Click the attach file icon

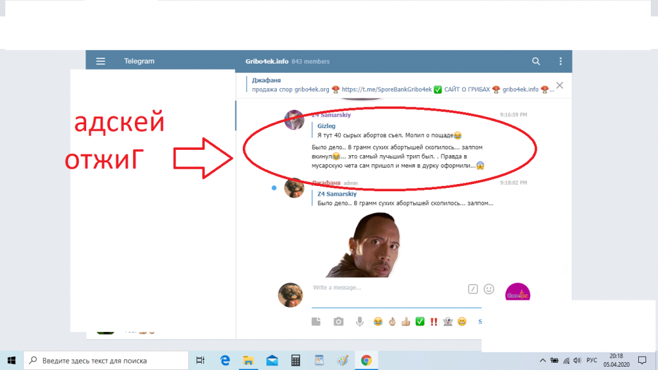click(x=316, y=321)
